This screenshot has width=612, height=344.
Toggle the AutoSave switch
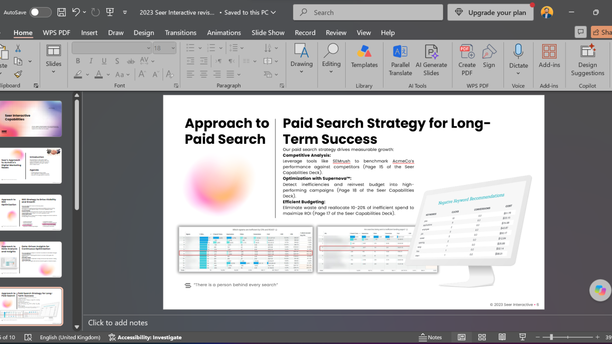[x=41, y=12]
